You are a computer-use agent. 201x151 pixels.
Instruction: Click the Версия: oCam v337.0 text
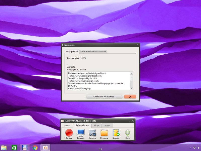tap(77, 58)
